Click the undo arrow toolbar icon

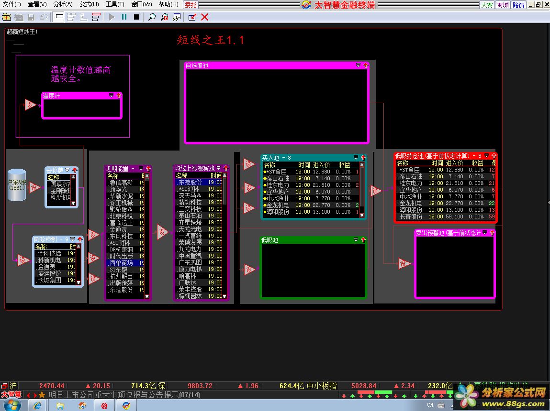point(44,17)
